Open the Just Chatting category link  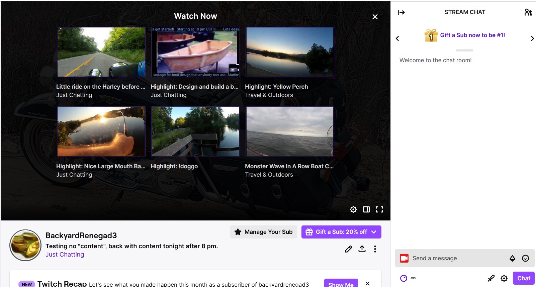(x=65, y=255)
